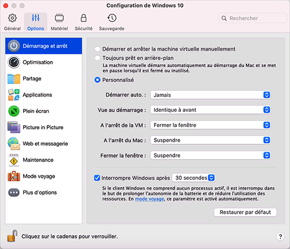
Task: Open the Vue au démarrage dropdown
Action: click(x=211, y=110)
